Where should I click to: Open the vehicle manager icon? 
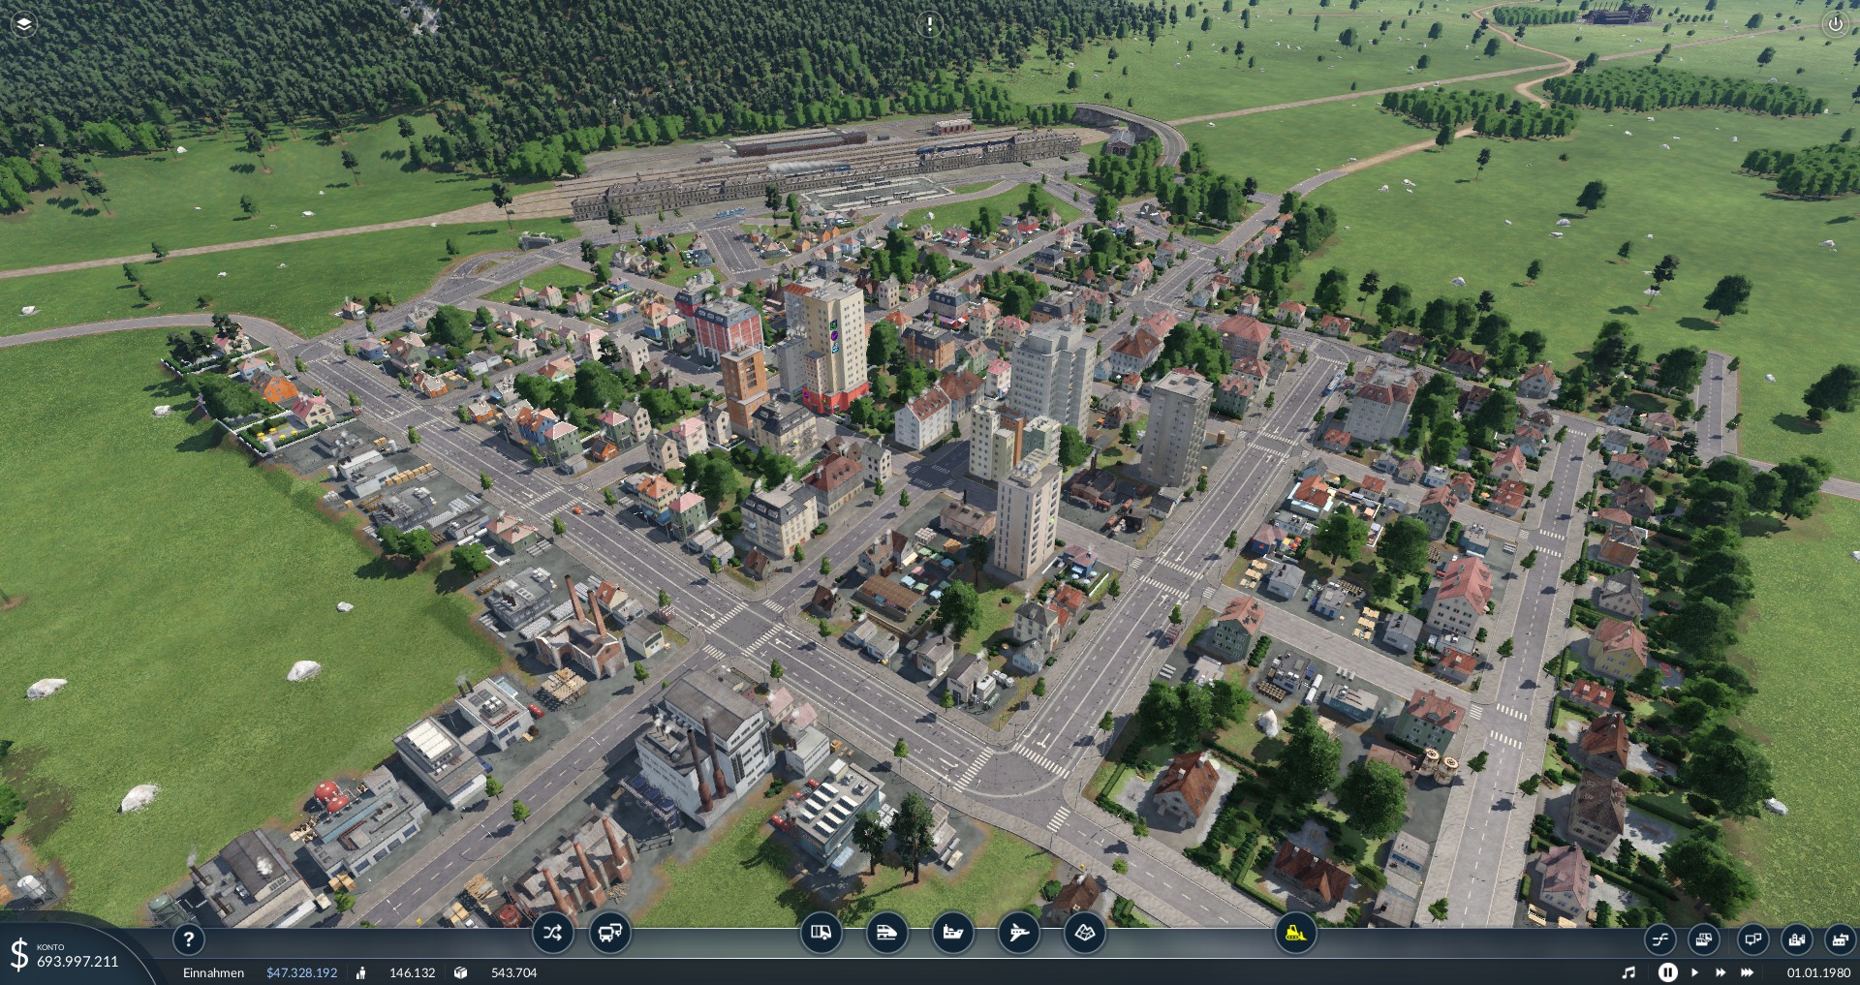(609, 934)
